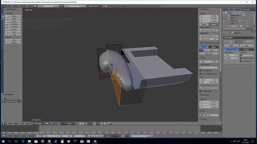Image resolution: width=257 pixels, height=144 pixels.
Task: Click the Blender logo in info header
Action: click(106, 6)
